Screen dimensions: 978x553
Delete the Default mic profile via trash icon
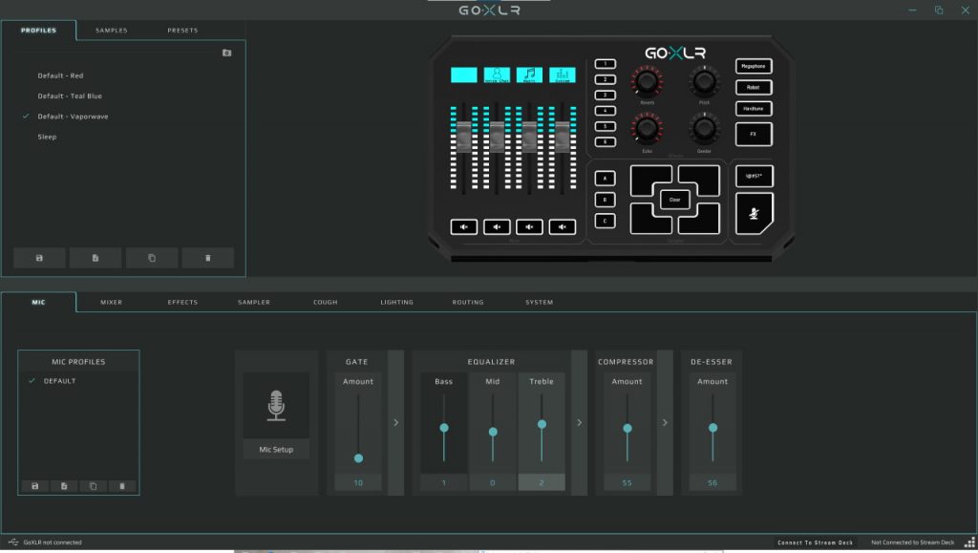tap(121, 486)
